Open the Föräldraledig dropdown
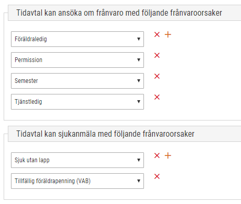This screenshot has width=241, height=204. (x=77, y=39)
